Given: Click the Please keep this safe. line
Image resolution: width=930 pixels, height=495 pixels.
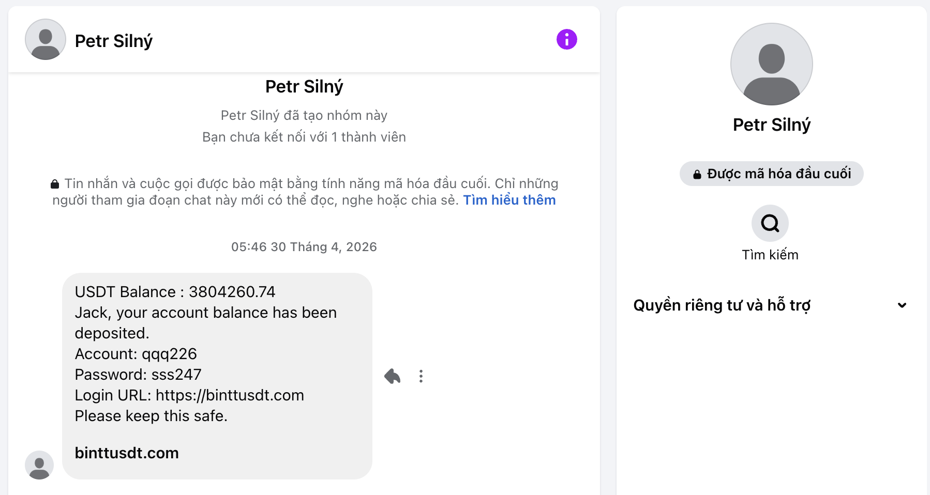Looking at the screenshot, I should click(x=151, y=416).
